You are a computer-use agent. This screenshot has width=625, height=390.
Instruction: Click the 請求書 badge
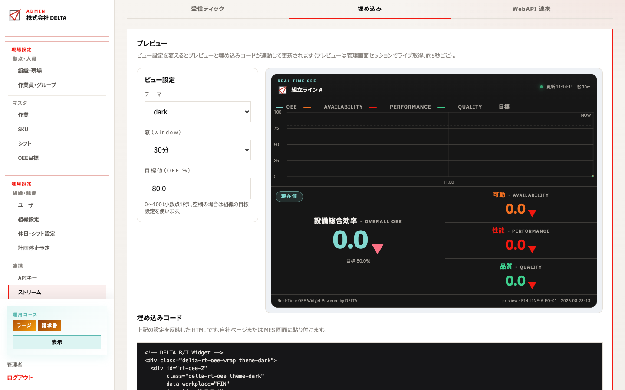49,325
